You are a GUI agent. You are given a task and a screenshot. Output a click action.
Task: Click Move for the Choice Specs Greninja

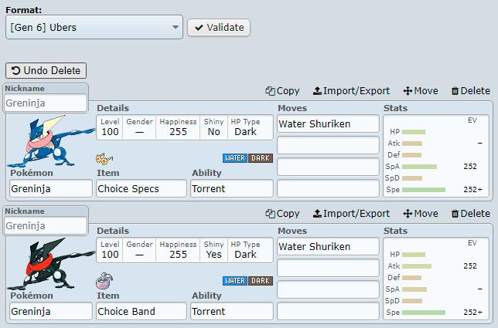tap(421, 91)
